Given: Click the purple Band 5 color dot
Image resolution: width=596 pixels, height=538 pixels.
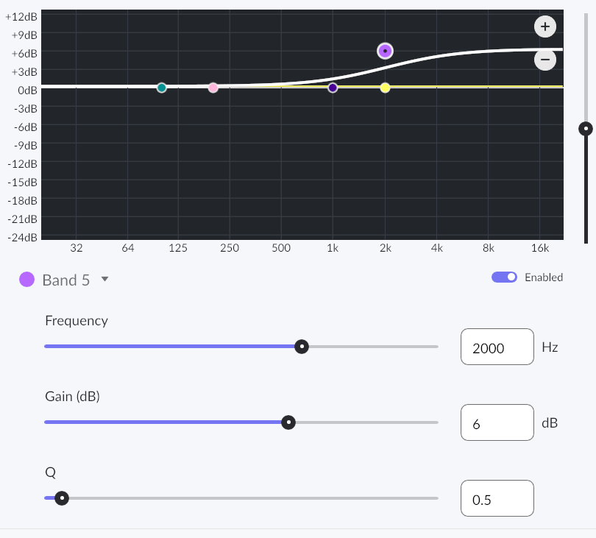Looking at the screenshot, I should click(x=27, y=280).
